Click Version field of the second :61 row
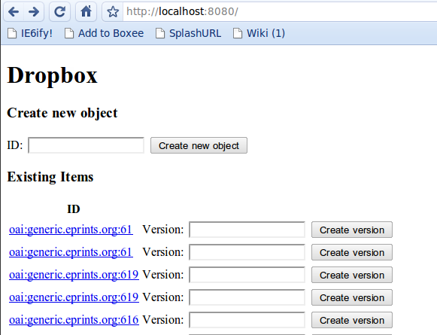The image size is (437, 335). 247,252
